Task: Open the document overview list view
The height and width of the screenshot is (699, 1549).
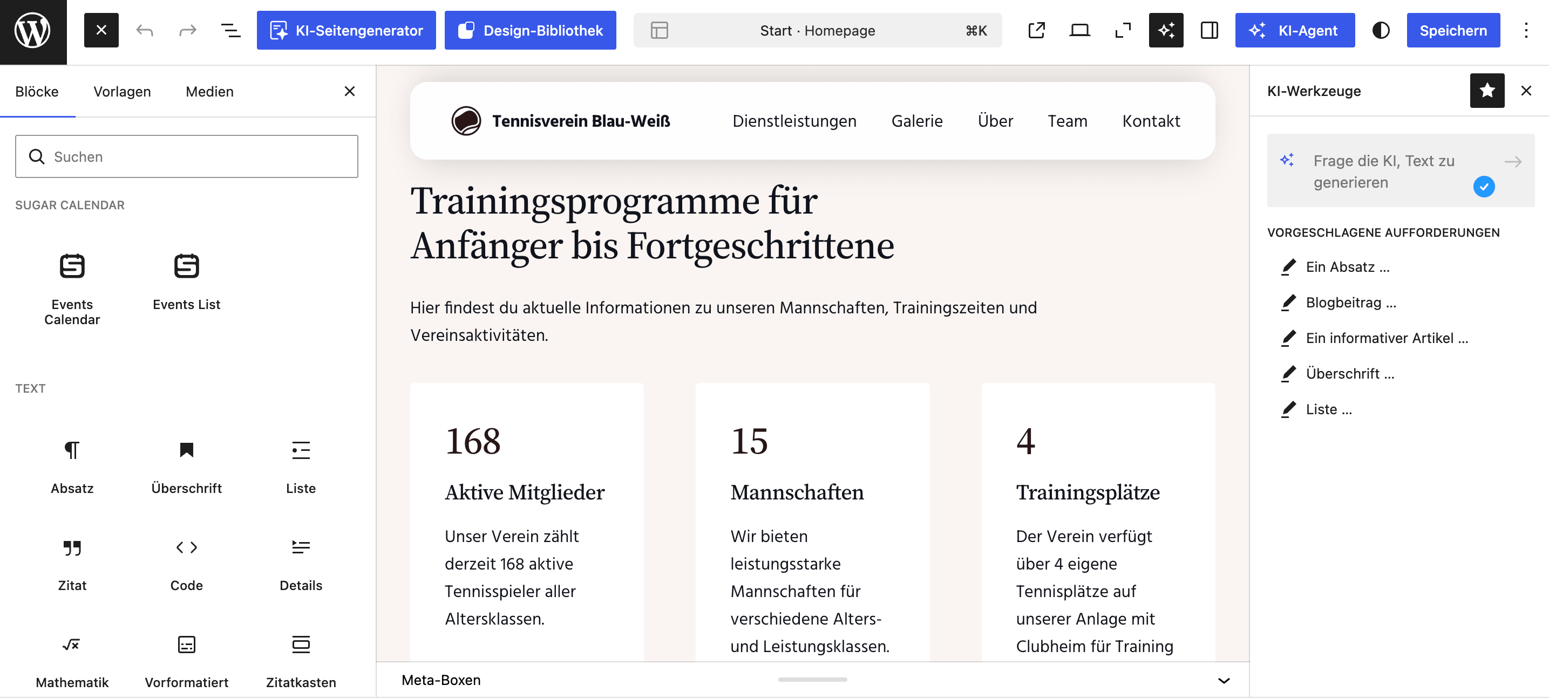Action: coord(231,30)
